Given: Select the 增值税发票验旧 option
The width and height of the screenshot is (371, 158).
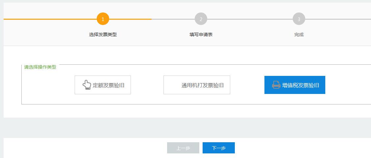Looking at the screenshot, I should (x=295, y=85).
